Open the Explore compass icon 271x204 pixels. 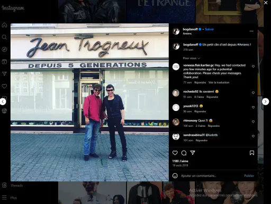click(4, 49)
